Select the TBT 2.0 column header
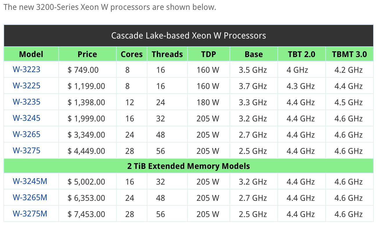 [302, 54]
